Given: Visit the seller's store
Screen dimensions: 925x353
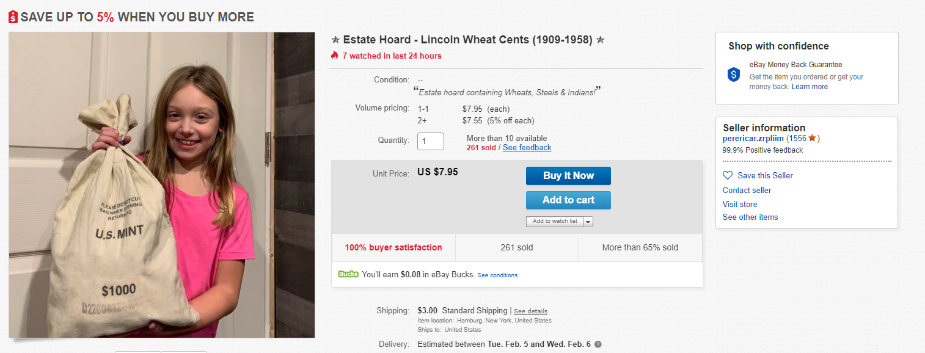Looking at the screenshot, I should click(740, 204).
